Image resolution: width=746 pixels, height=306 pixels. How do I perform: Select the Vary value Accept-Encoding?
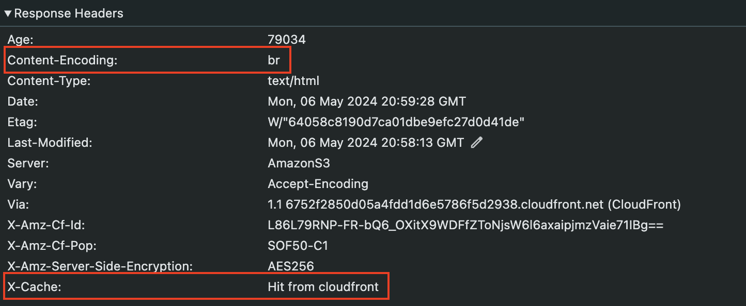pos(318,184)
